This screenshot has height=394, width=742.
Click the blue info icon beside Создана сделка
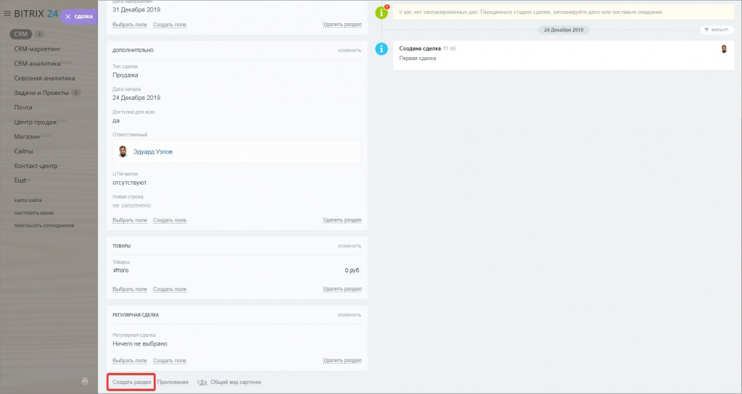382,49
